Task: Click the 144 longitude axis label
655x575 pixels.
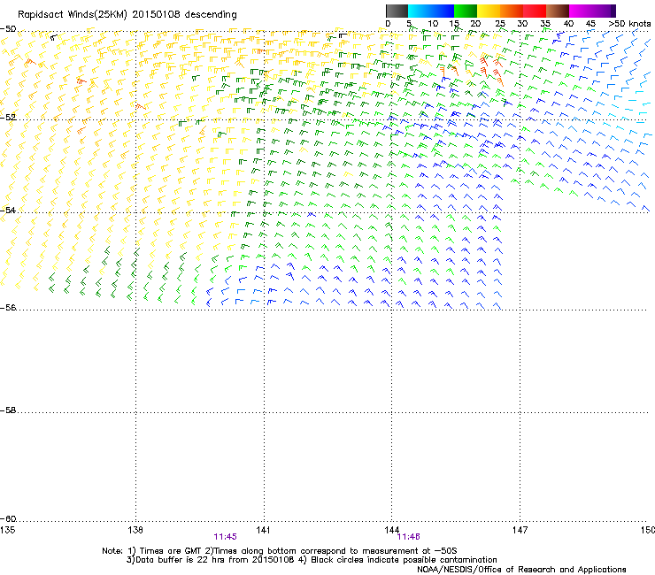Action: [x=391, y=530]
